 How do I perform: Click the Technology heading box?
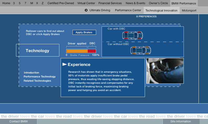coord(38,50)
